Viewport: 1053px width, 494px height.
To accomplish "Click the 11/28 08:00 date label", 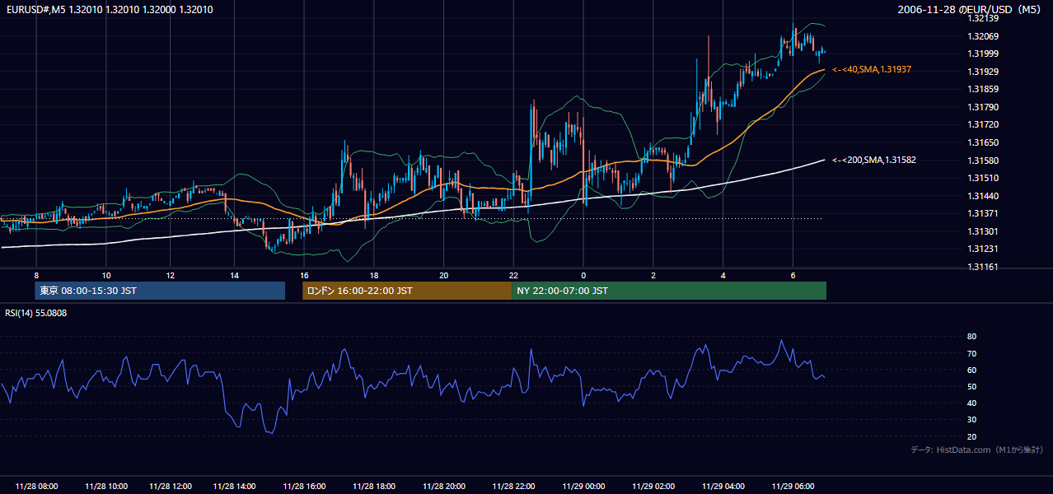I will 36,487.
